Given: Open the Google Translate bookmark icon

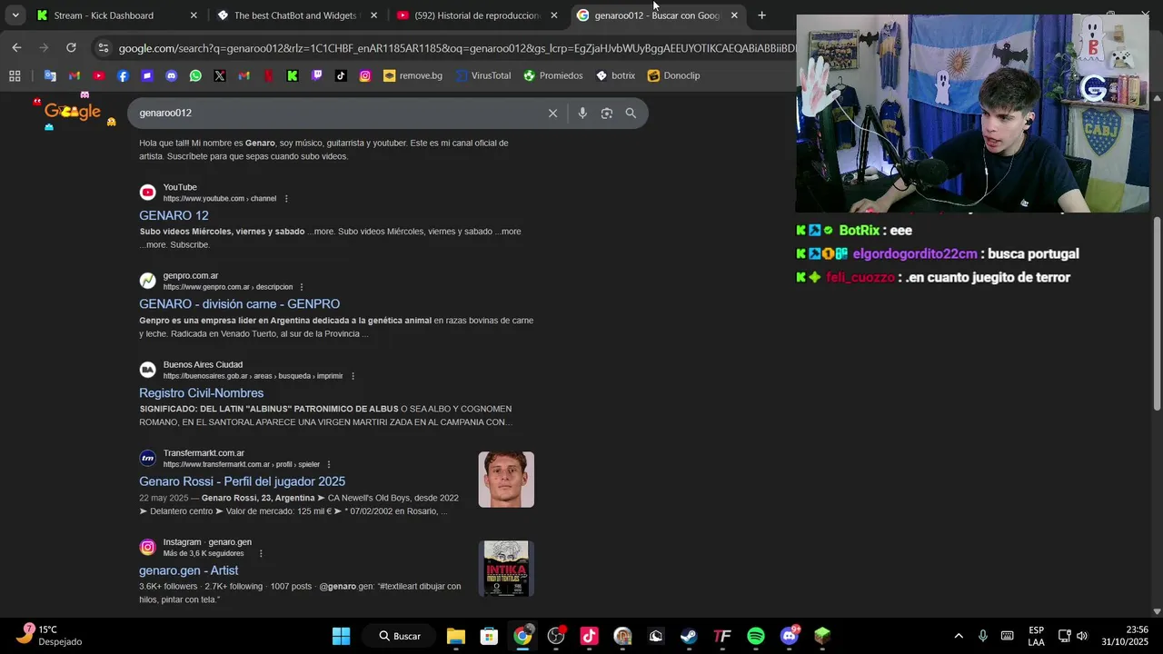Looking at the screenshot, I should click(x=50, y=75).
